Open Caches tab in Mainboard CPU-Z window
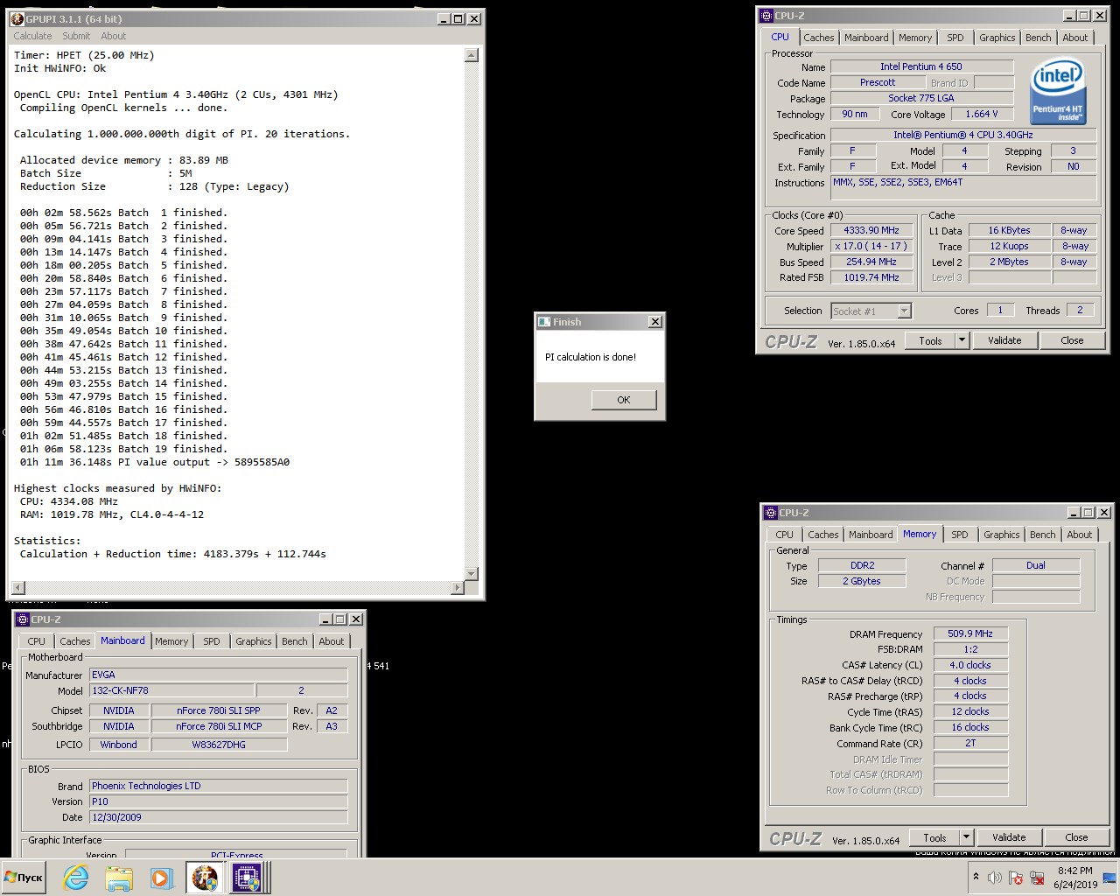1120x896 pixels. pyautogui.click(x=75, y=641)
